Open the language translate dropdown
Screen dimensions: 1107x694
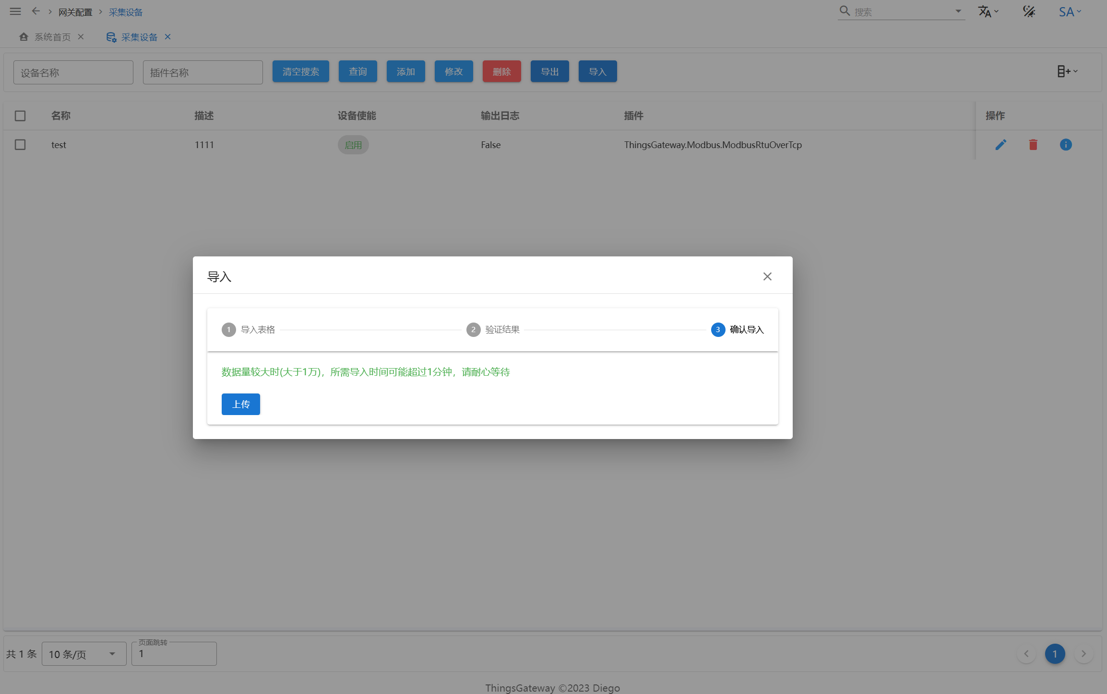(988, 12)
